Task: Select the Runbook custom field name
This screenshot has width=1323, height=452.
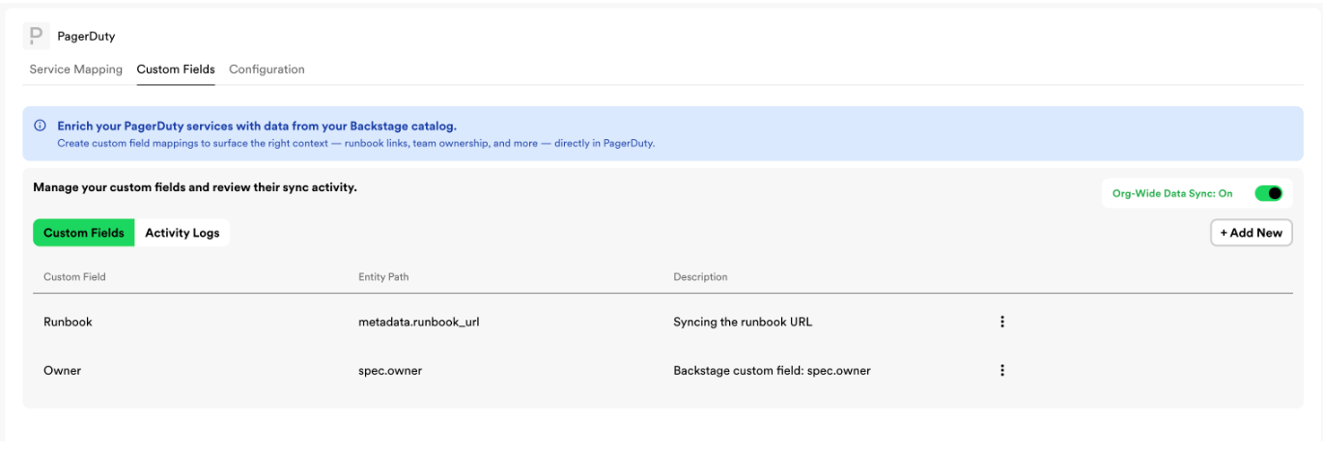Action: click(x=68, y=322)
